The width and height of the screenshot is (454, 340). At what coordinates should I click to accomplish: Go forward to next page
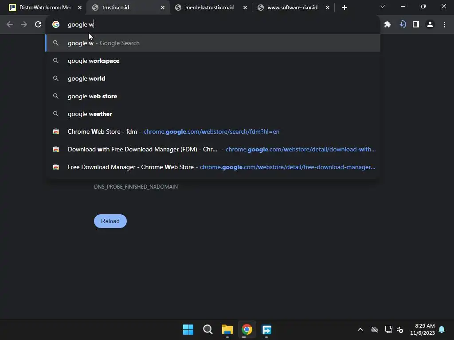point(24,25)
